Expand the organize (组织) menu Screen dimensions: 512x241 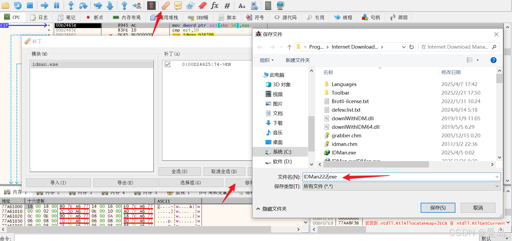click(x=267, y=60)
